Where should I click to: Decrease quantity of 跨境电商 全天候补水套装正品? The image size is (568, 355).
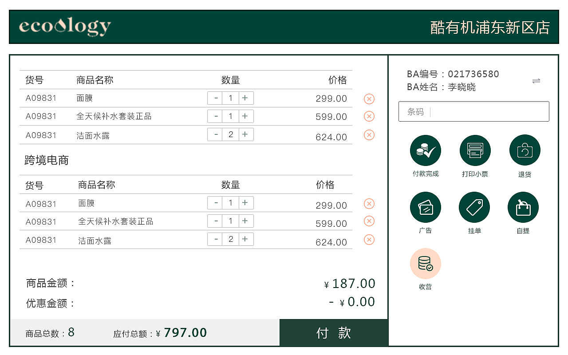[216, 221]
